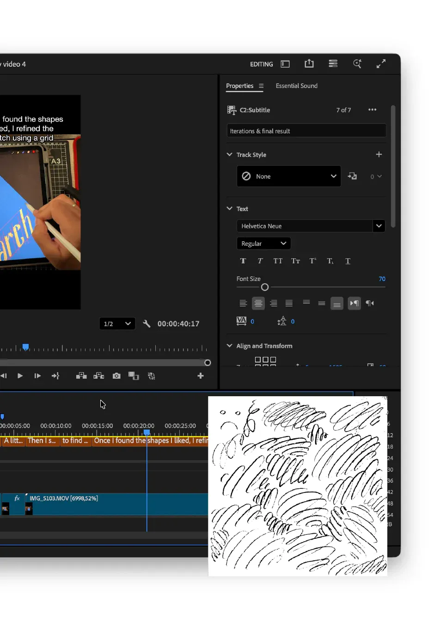The height and width of the screenshot is (630, 440).
Task: Click the program monitor zoom scroll handle
Action: (x=208, y=363)
